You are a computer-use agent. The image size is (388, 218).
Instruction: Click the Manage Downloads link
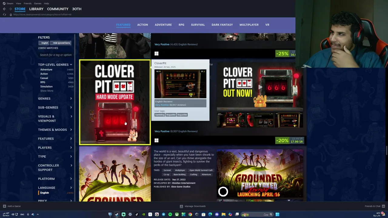click(195, 206)
